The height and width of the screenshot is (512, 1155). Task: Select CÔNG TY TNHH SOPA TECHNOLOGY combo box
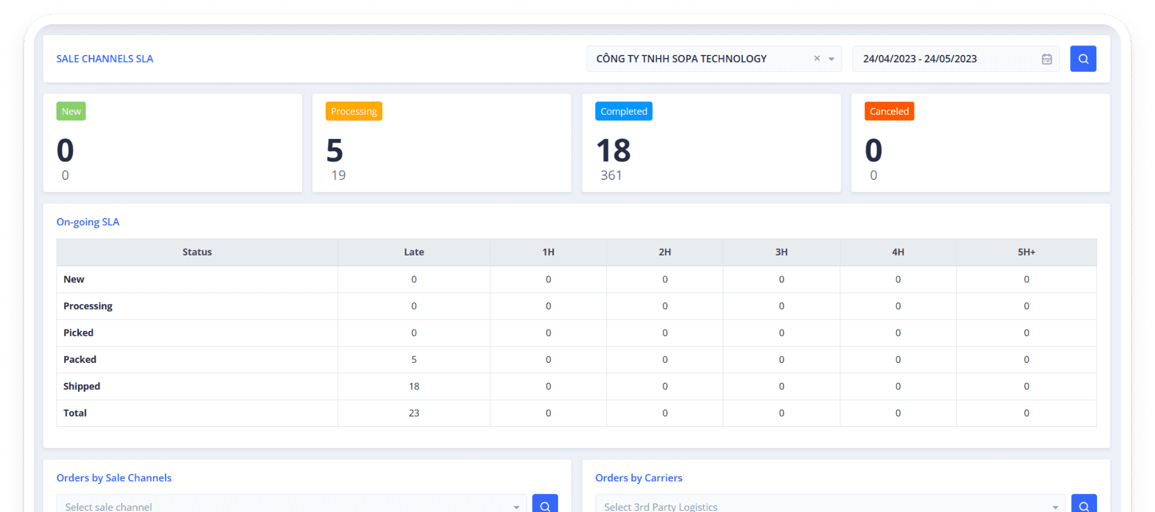tap(713, 59)
